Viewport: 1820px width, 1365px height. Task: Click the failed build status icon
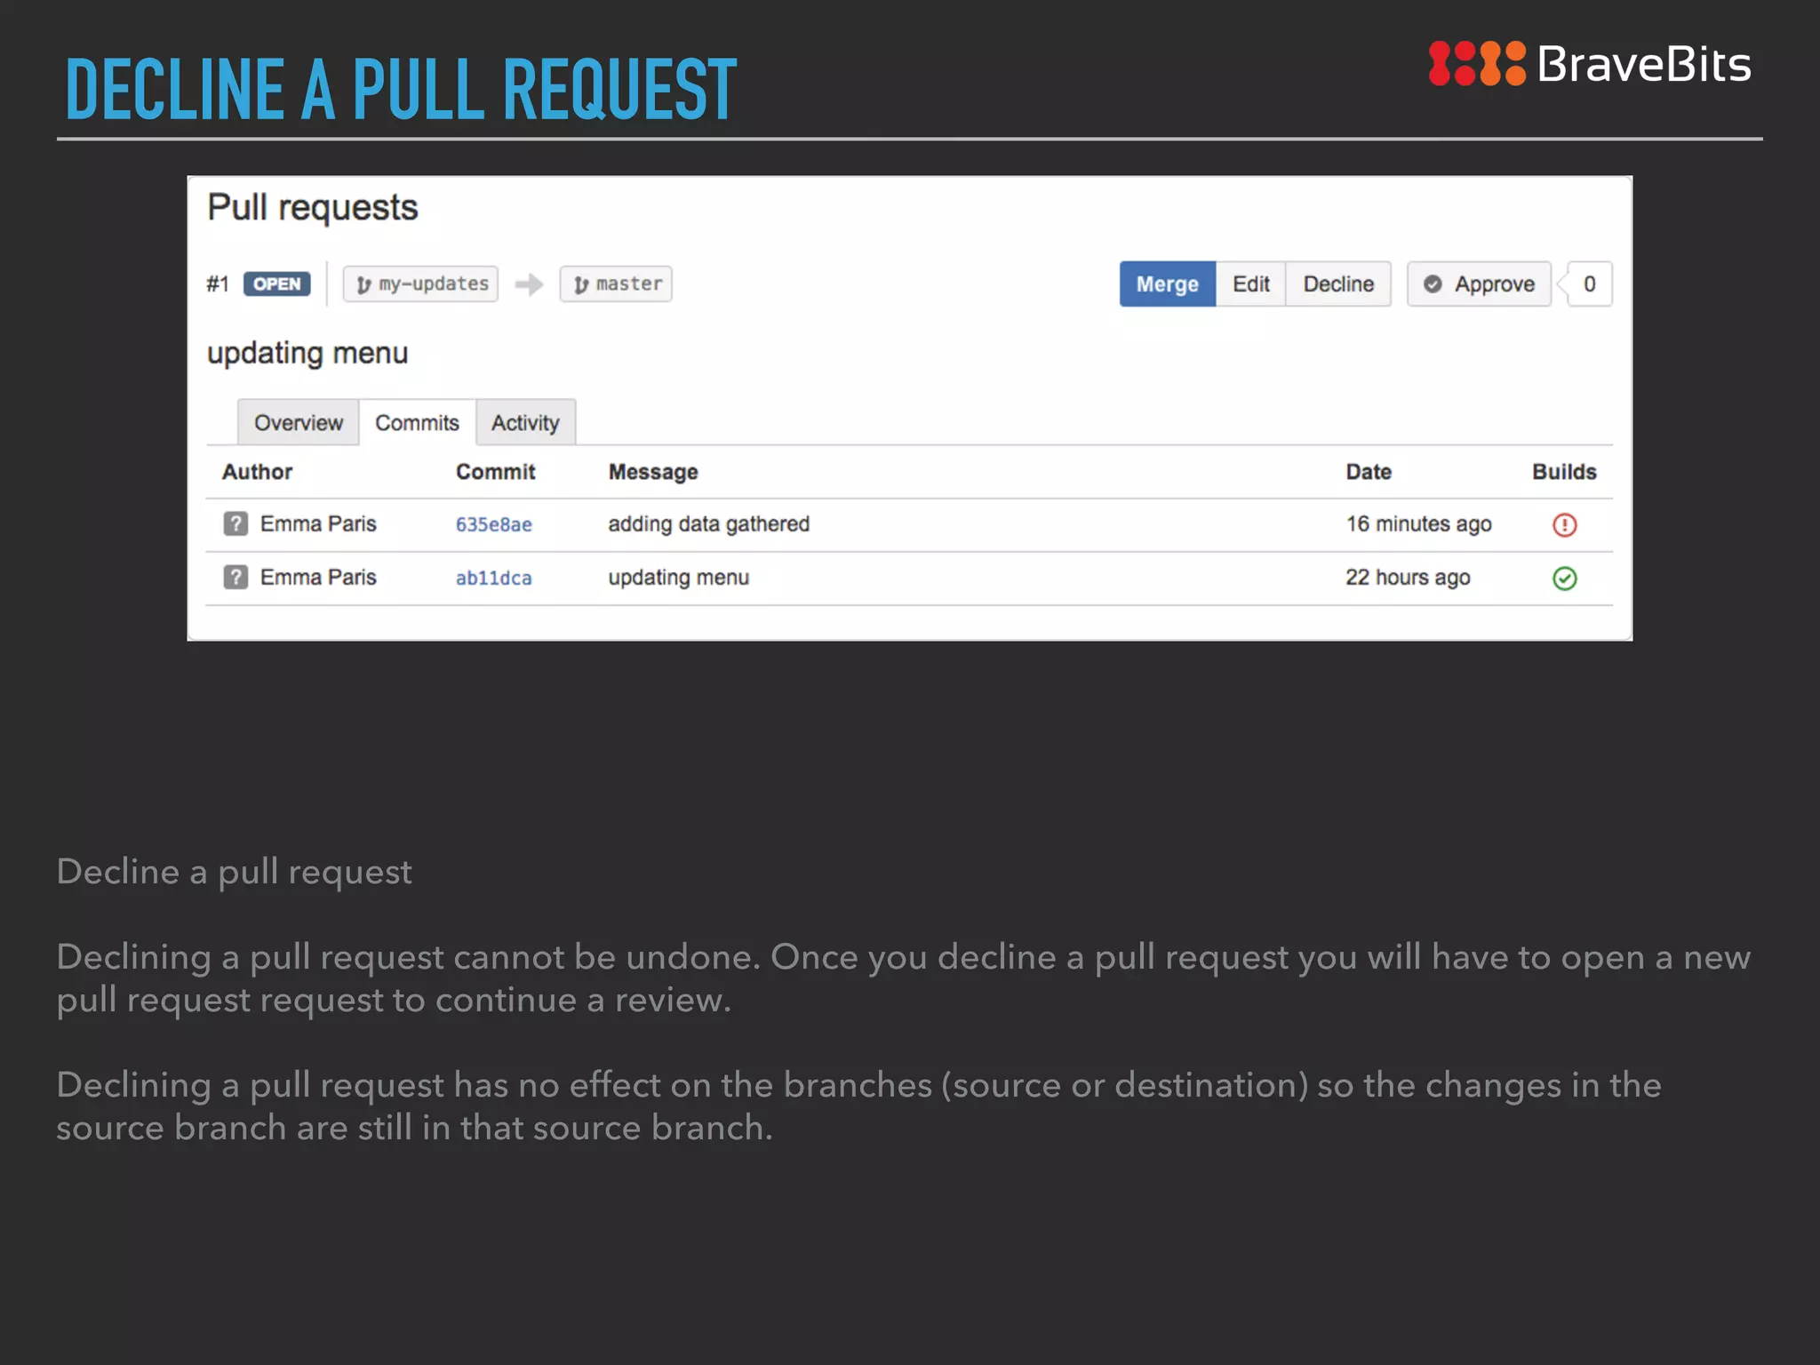(1564, 525)
